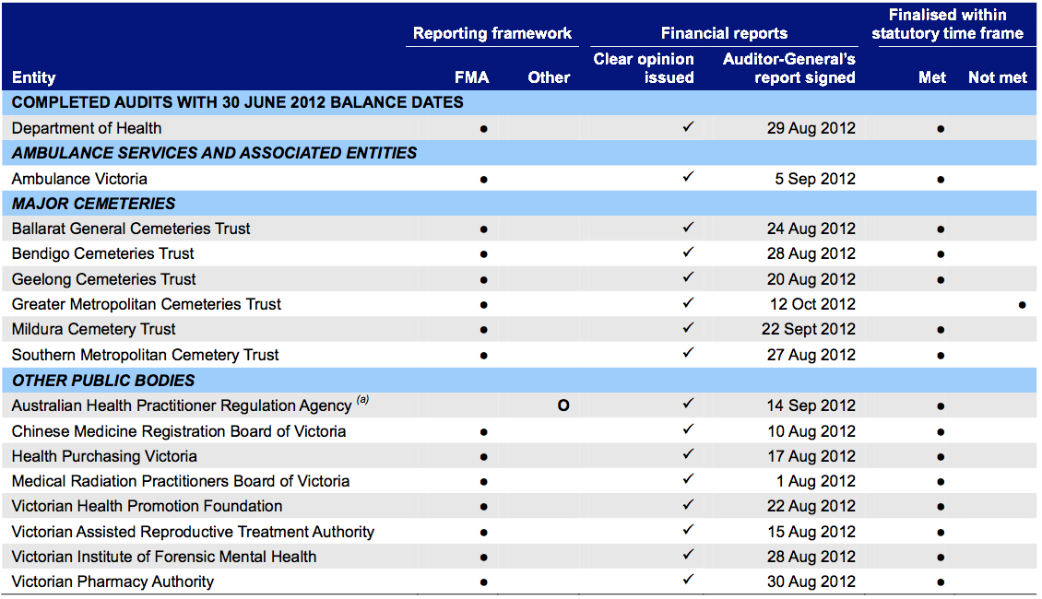Click the '22 Sept 2012' date cell

click(x=809, y=329)
